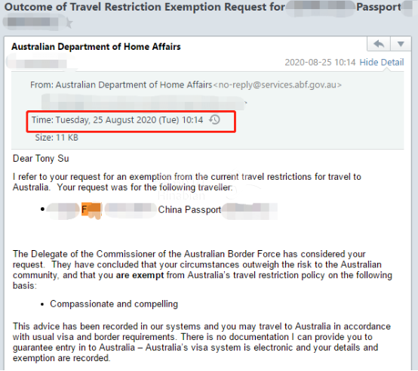Open the dropdown arrow beside reply
The image size is (418, 371).
pos(401,44)
